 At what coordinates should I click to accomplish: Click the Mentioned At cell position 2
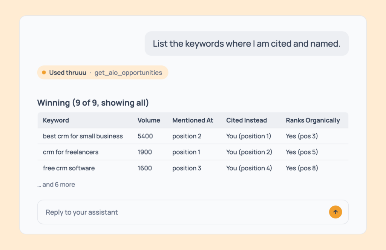point(187,136)
